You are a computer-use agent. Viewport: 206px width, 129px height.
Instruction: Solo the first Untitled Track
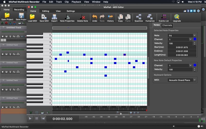click(10, 36)
